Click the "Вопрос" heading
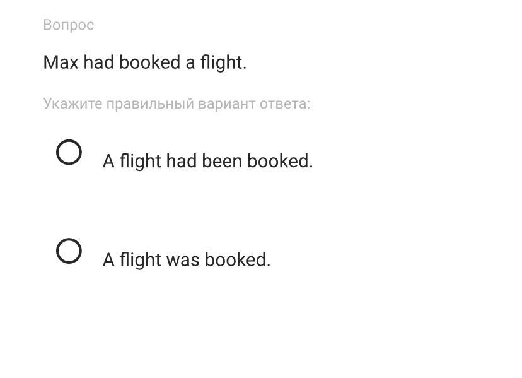 69,25
